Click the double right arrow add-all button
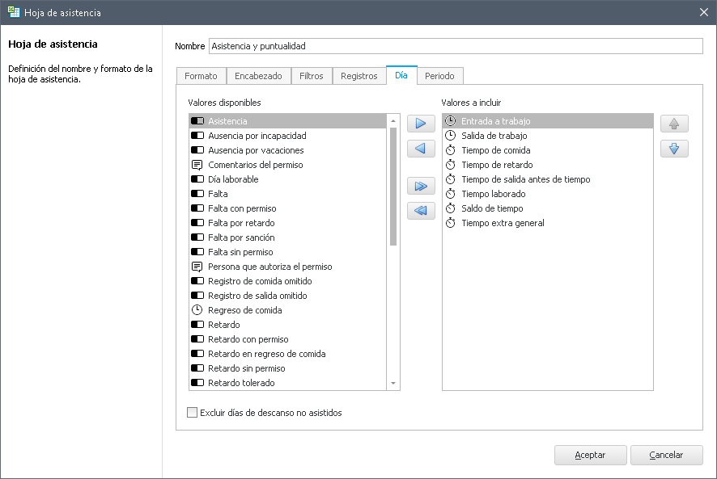The height and width of the screenshot is (479, 717). coord(421,187)
